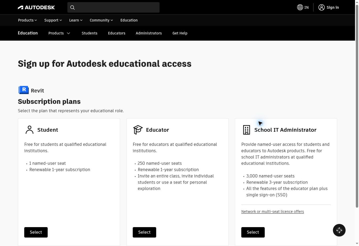Image resolution: width=359 pixels, height=246 pixels.
Task: Expand the Education bar Products dropdown
Action: coord(59,33)
